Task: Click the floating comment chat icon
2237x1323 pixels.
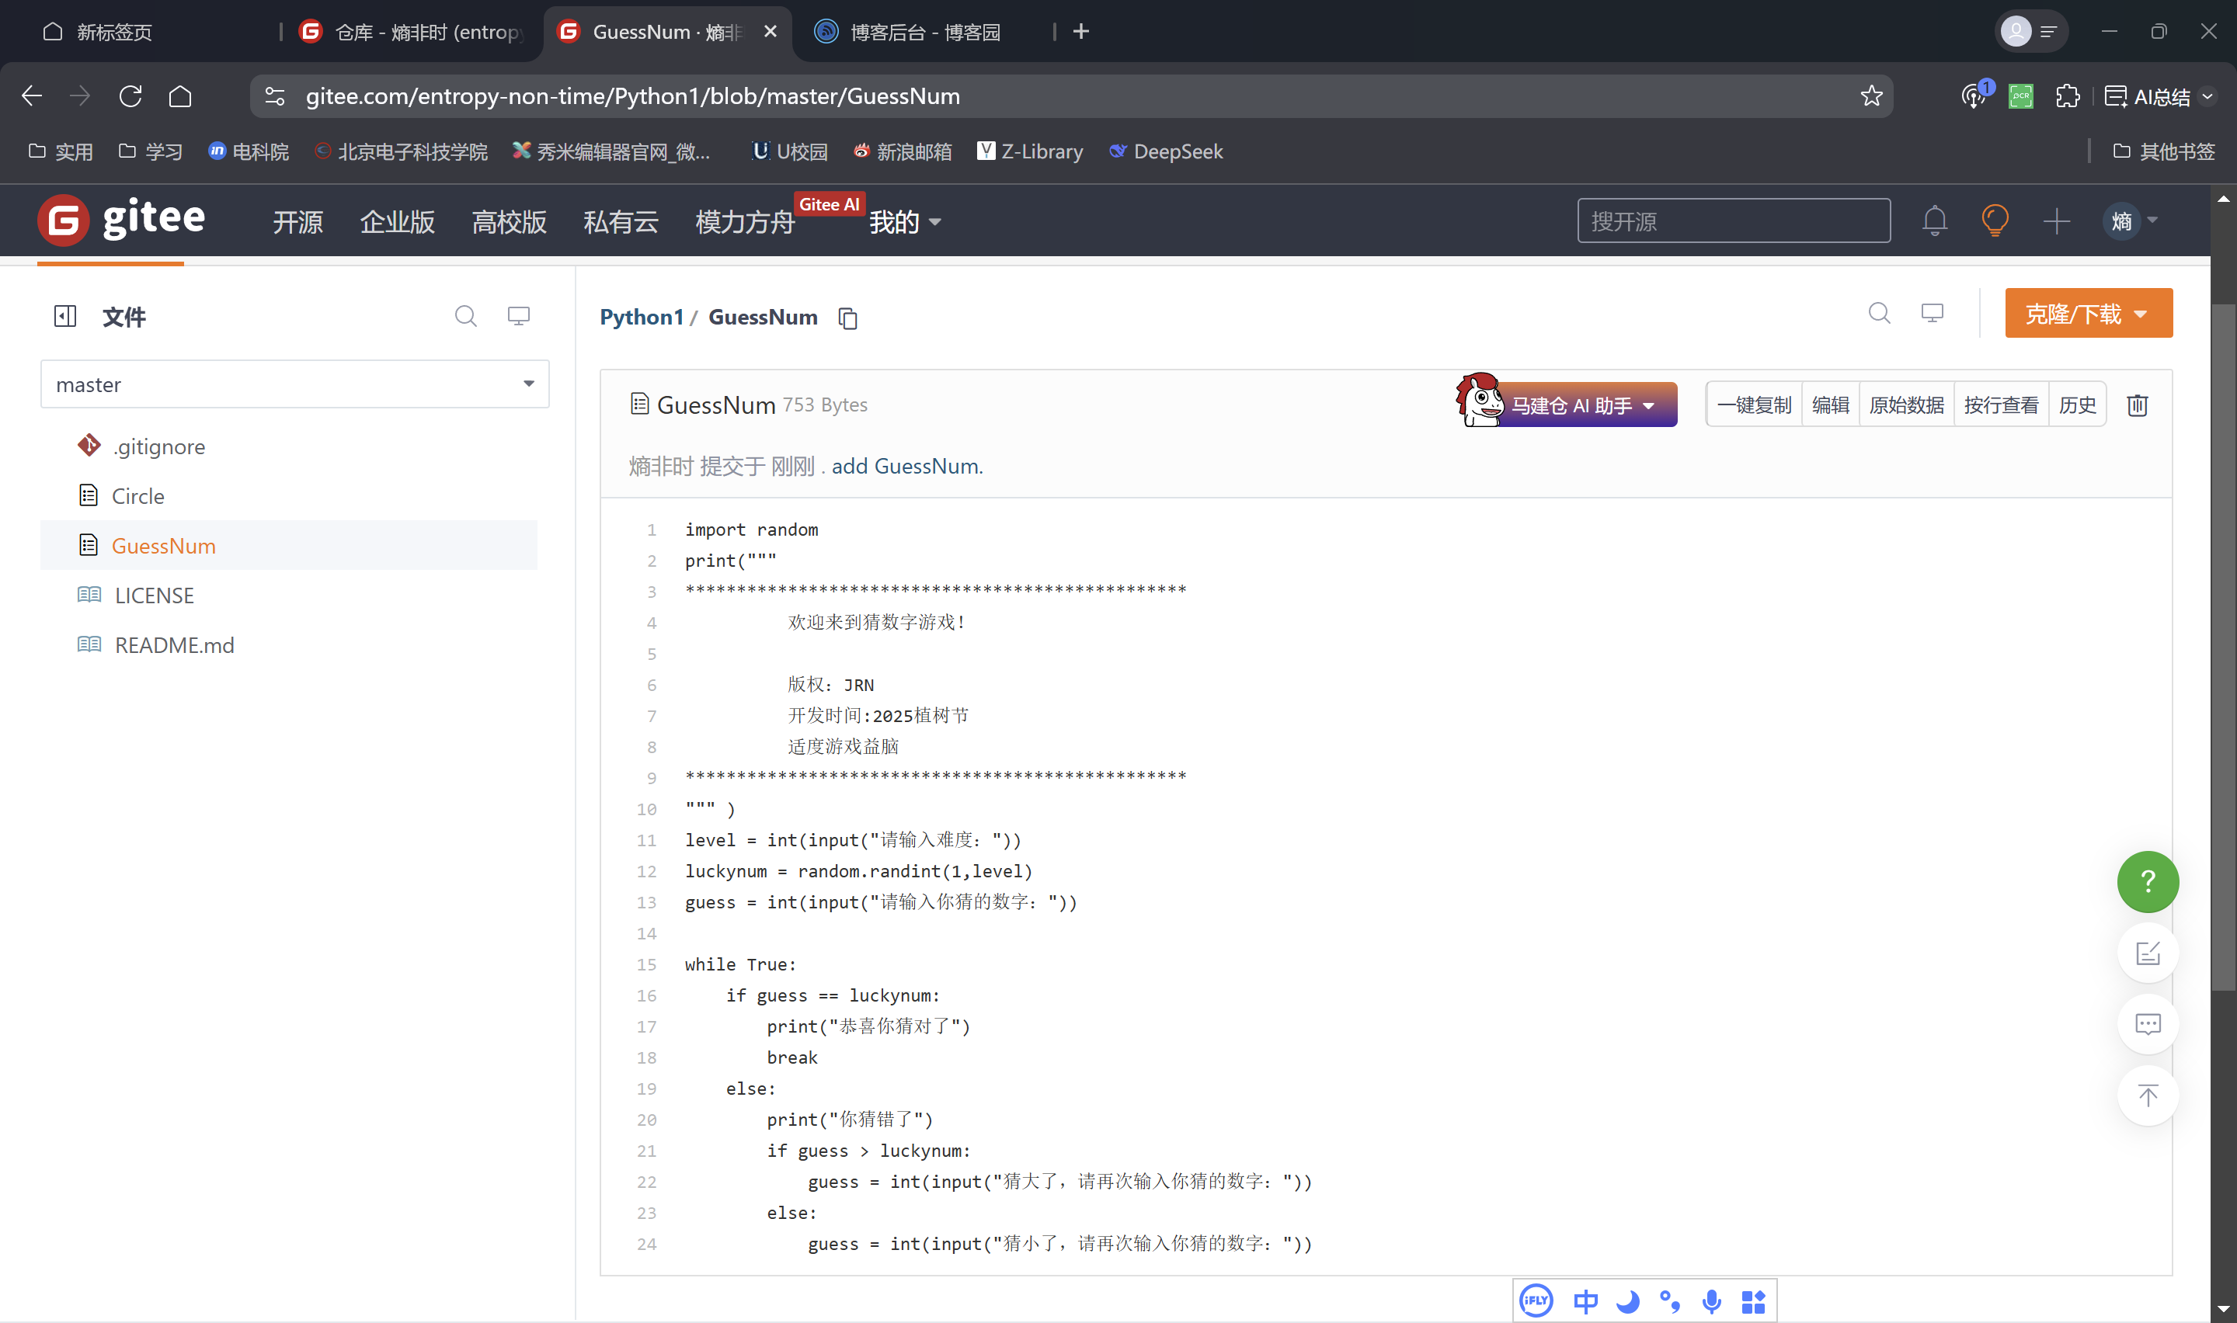Action: click(x=2147, y=1024)
